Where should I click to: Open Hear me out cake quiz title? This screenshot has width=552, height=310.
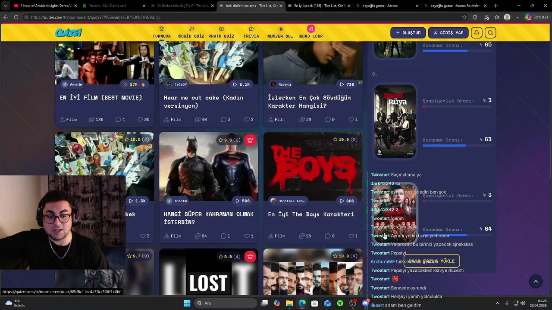(203, 102)
